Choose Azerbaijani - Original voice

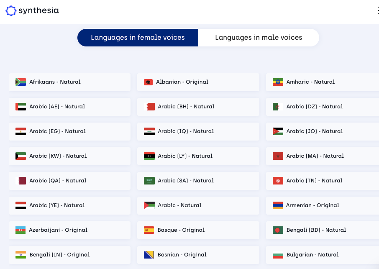(69, 230)
